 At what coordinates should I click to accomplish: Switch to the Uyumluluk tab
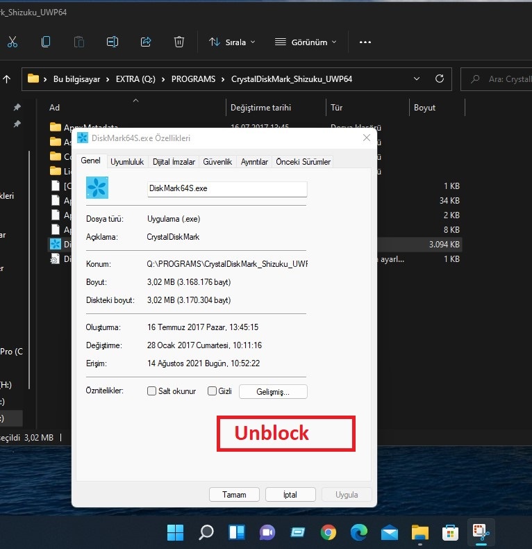tap(127, 162)
